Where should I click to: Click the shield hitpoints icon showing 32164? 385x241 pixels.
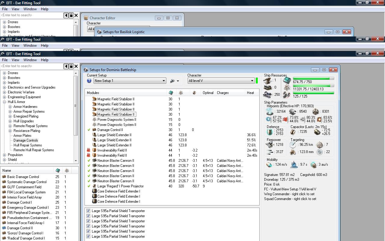tap(269, 111)
